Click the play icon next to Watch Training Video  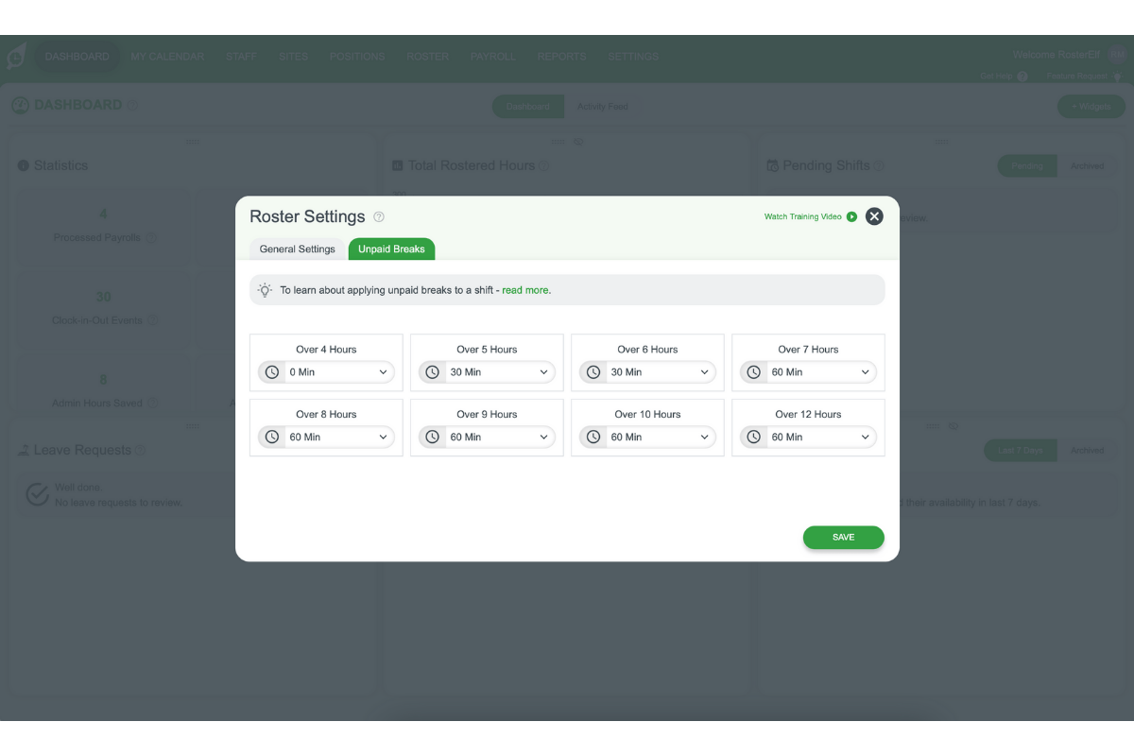pos(851,217)
